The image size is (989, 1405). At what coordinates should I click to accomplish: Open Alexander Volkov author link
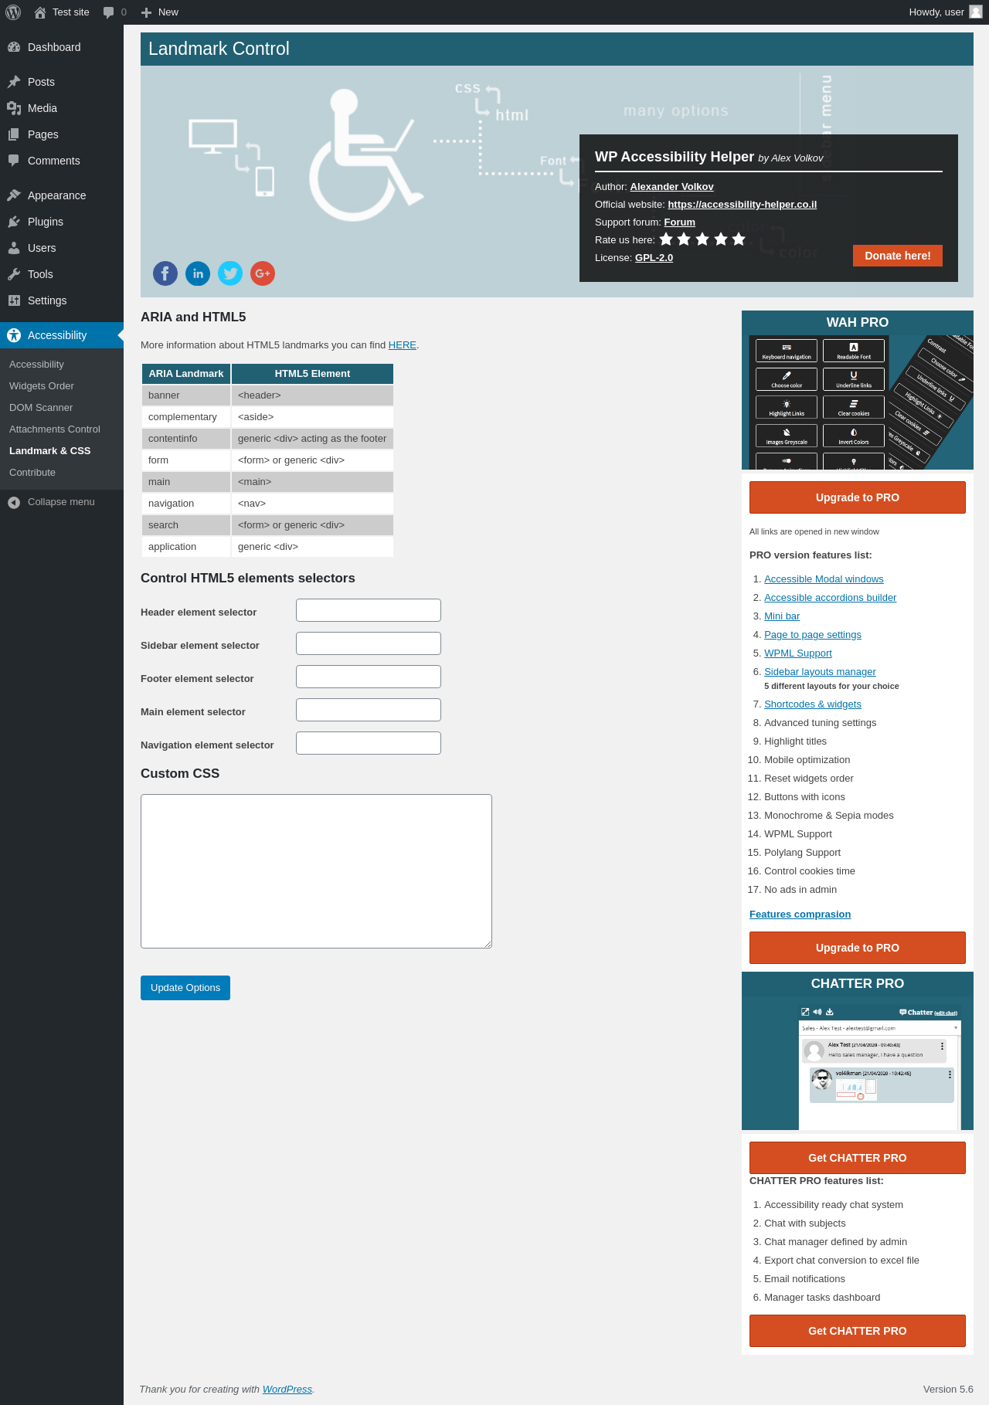[x=671, y=187]
